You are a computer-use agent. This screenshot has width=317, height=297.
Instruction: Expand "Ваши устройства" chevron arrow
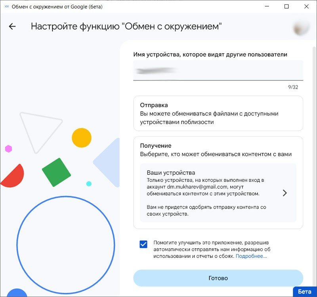[x=285, y=193]
